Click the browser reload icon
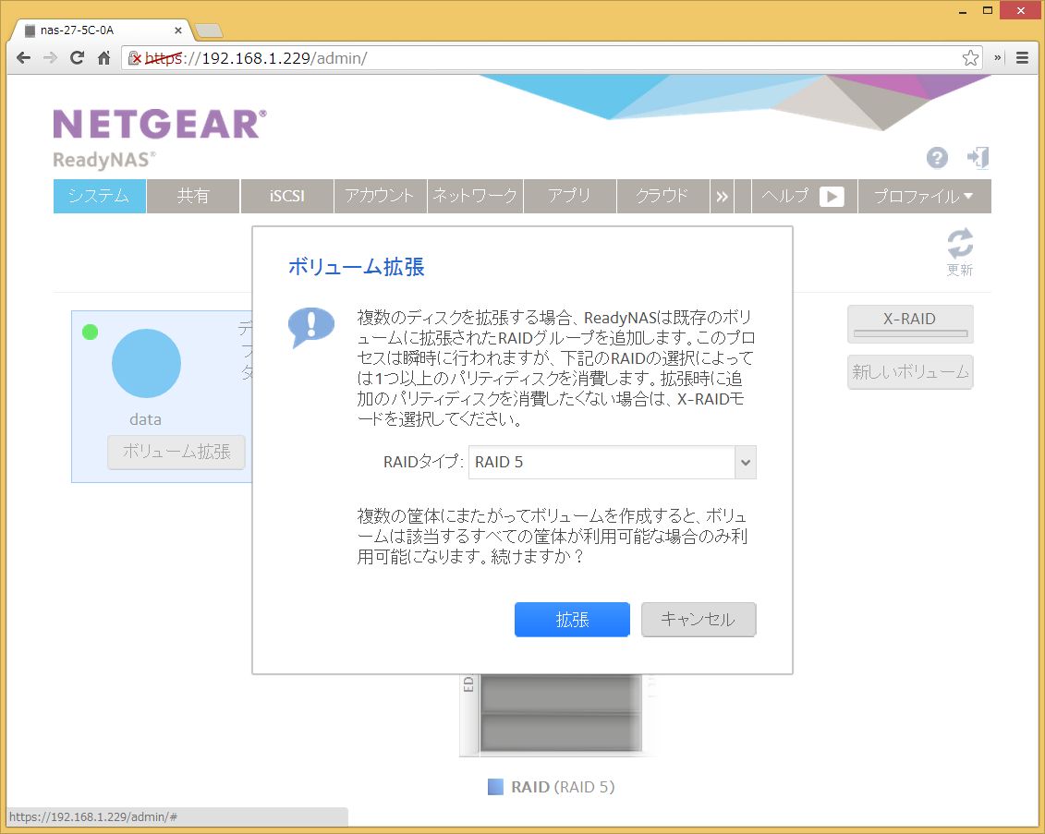The width and height of the screenshot is (1045, 834). (78, 58)
